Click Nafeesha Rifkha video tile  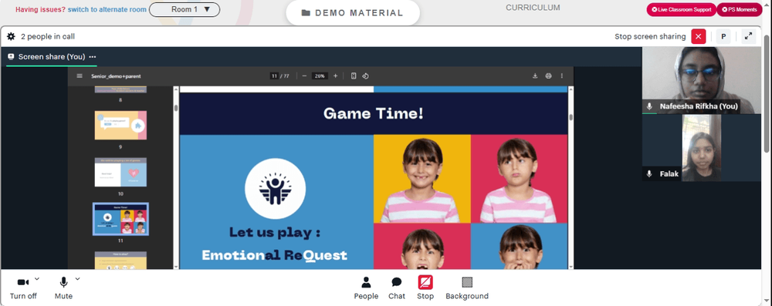click(x=702, y=80)
